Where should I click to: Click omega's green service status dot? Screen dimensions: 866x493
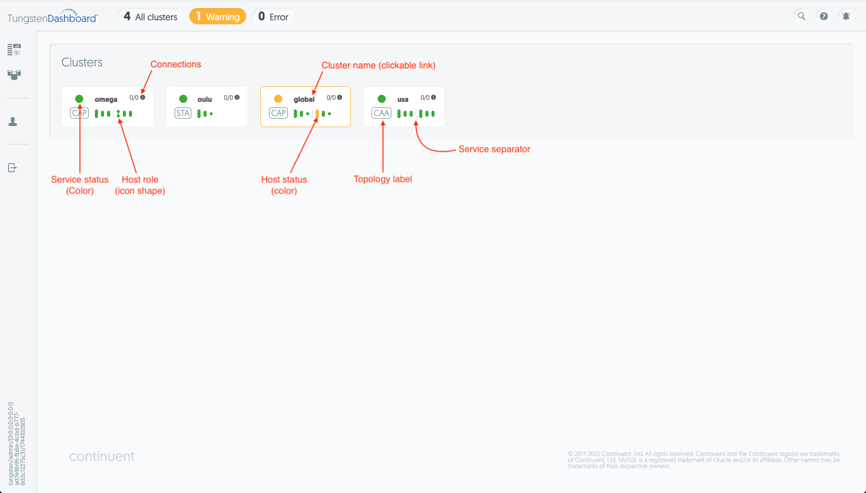coord(79,99)
